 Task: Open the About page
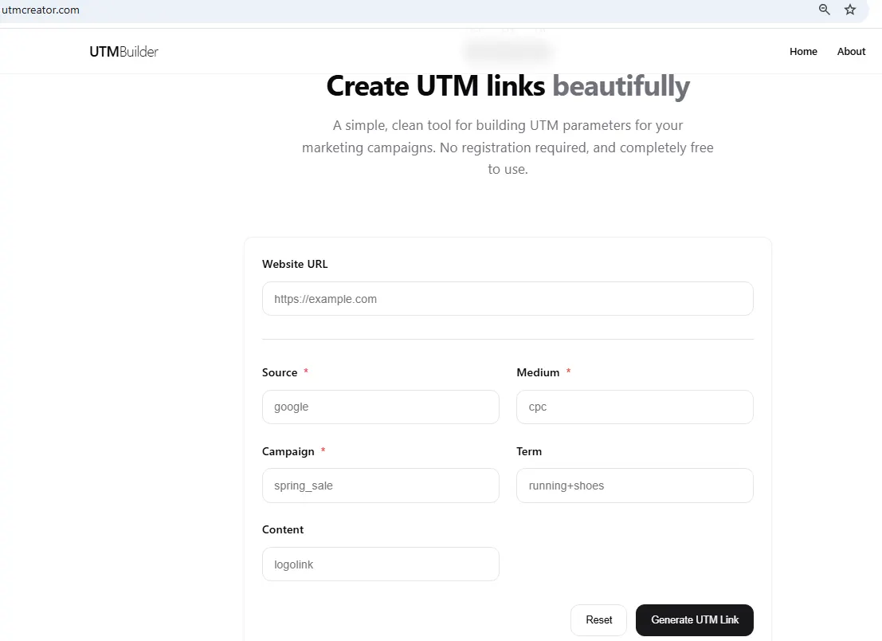(x=851, y=51)
